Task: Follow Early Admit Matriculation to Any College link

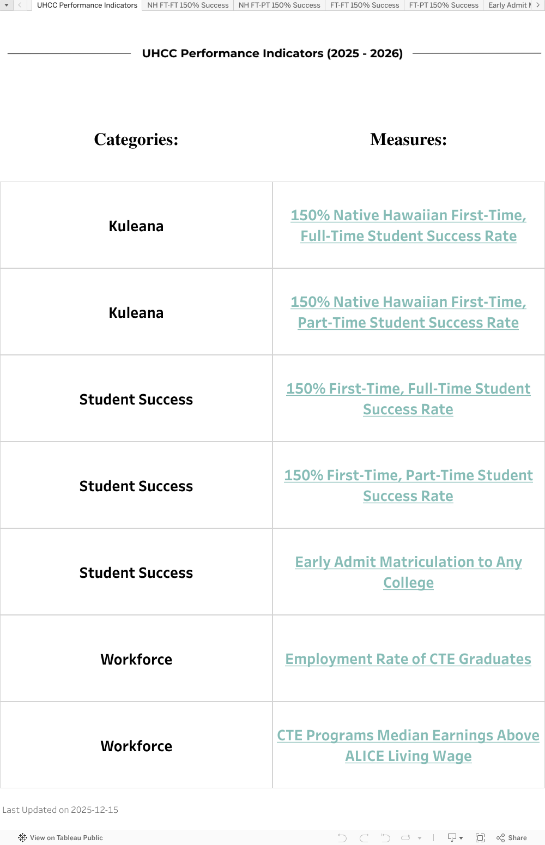Action: click(408, 572)
